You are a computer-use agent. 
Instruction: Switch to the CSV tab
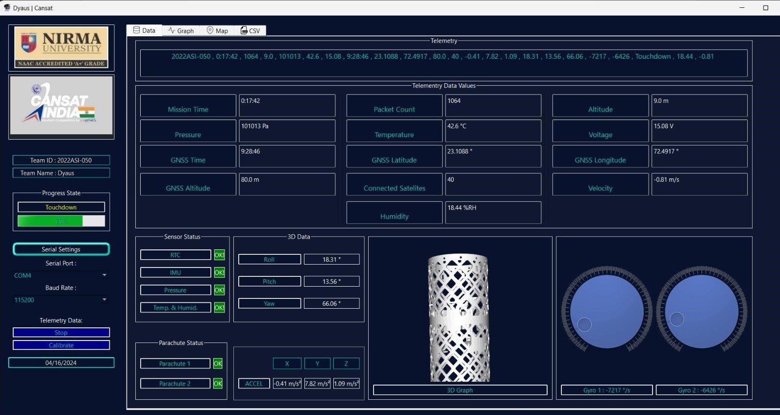click(250, 30)
